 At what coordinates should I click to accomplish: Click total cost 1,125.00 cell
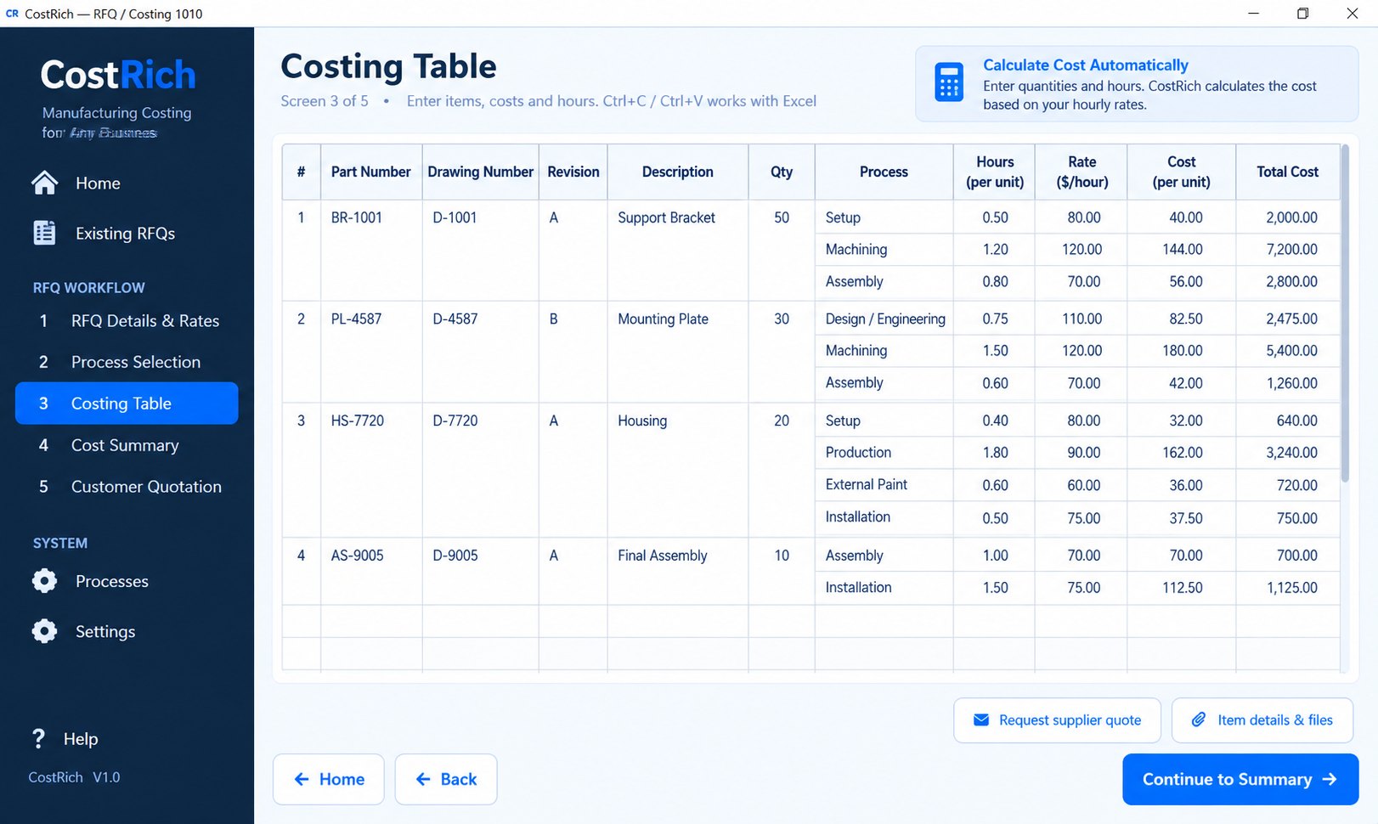click(x=1288, y=588)
